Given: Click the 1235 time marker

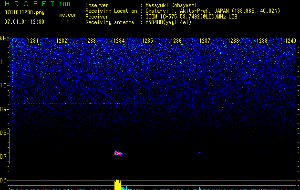Looking at the screenshot, I should [x=147, y=41].
